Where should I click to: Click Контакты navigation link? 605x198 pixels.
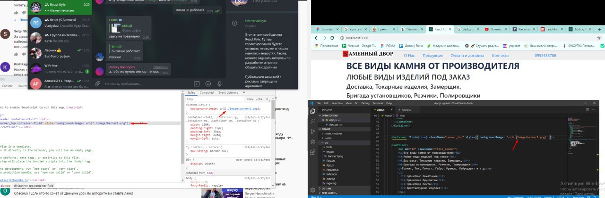(x=501, y=56)
